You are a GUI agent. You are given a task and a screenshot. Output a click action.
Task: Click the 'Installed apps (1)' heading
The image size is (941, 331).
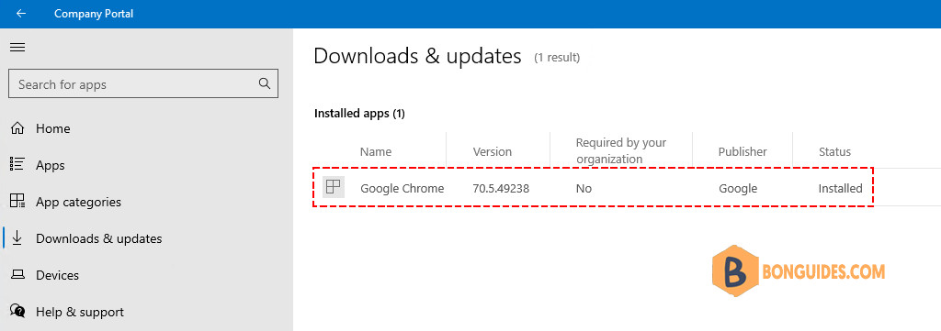359,113
